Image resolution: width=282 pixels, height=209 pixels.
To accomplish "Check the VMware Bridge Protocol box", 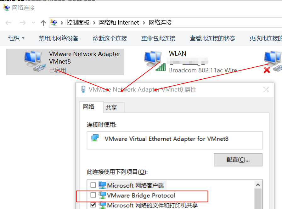I will click(x=93, y=195).
